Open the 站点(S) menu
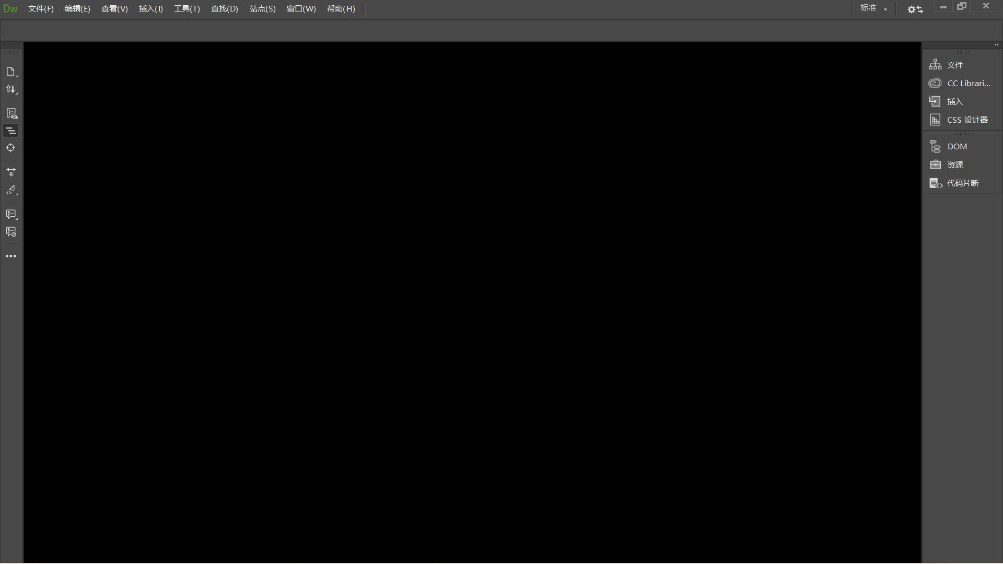Screen dimensions: 1003x564 [262, 9]
